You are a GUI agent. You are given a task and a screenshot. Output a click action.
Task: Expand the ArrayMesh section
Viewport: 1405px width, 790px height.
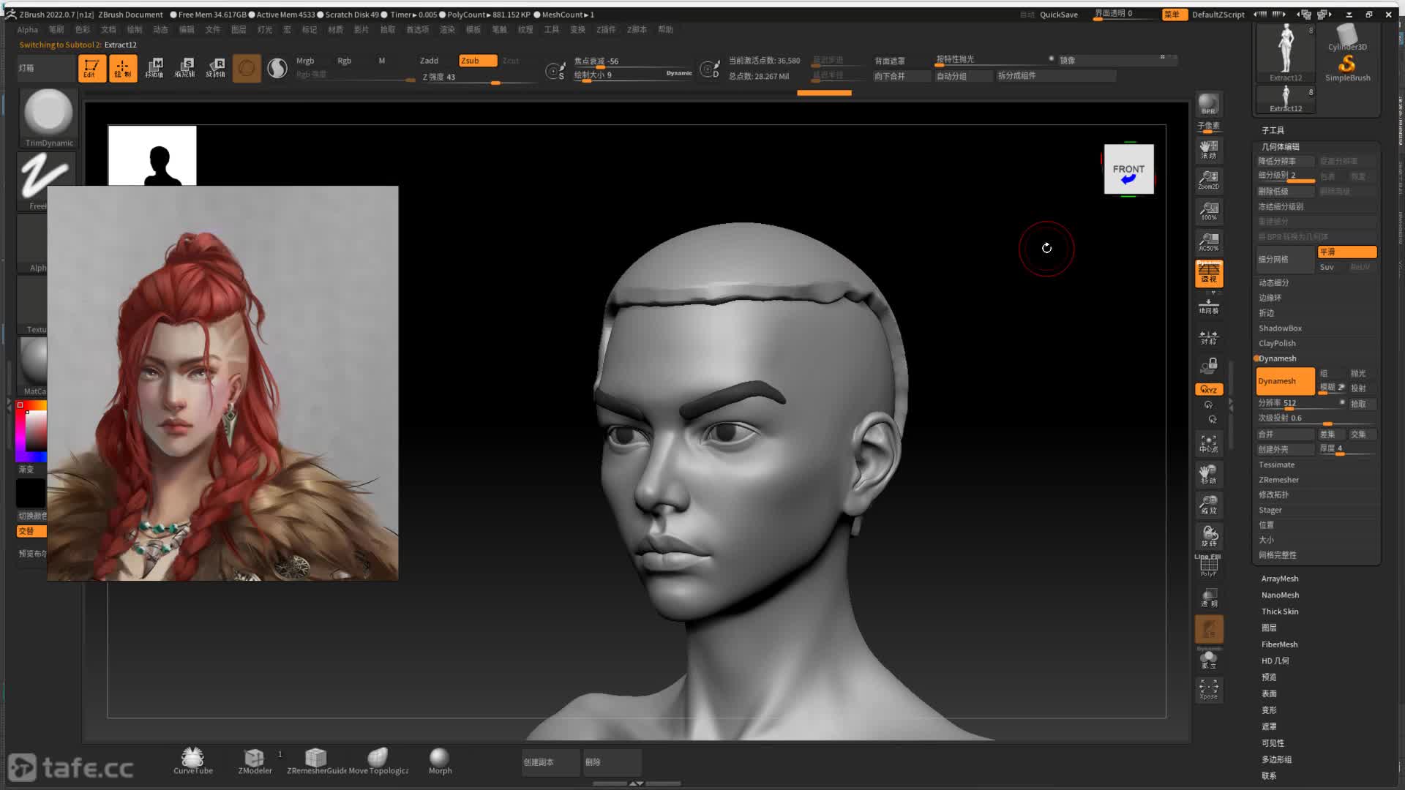pyautogui.click(x=1280, y=579)
